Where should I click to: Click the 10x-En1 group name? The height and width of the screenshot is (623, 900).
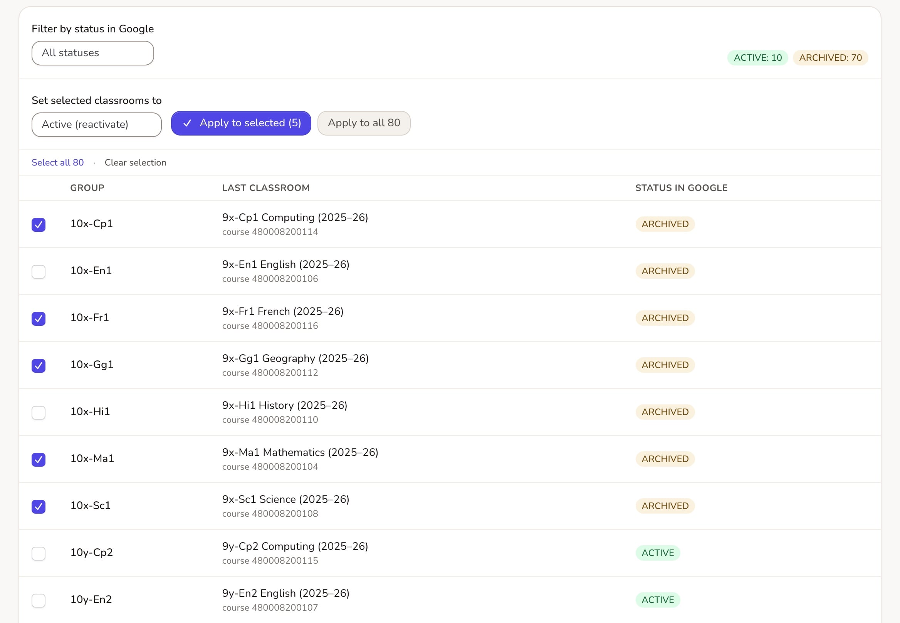91,271
